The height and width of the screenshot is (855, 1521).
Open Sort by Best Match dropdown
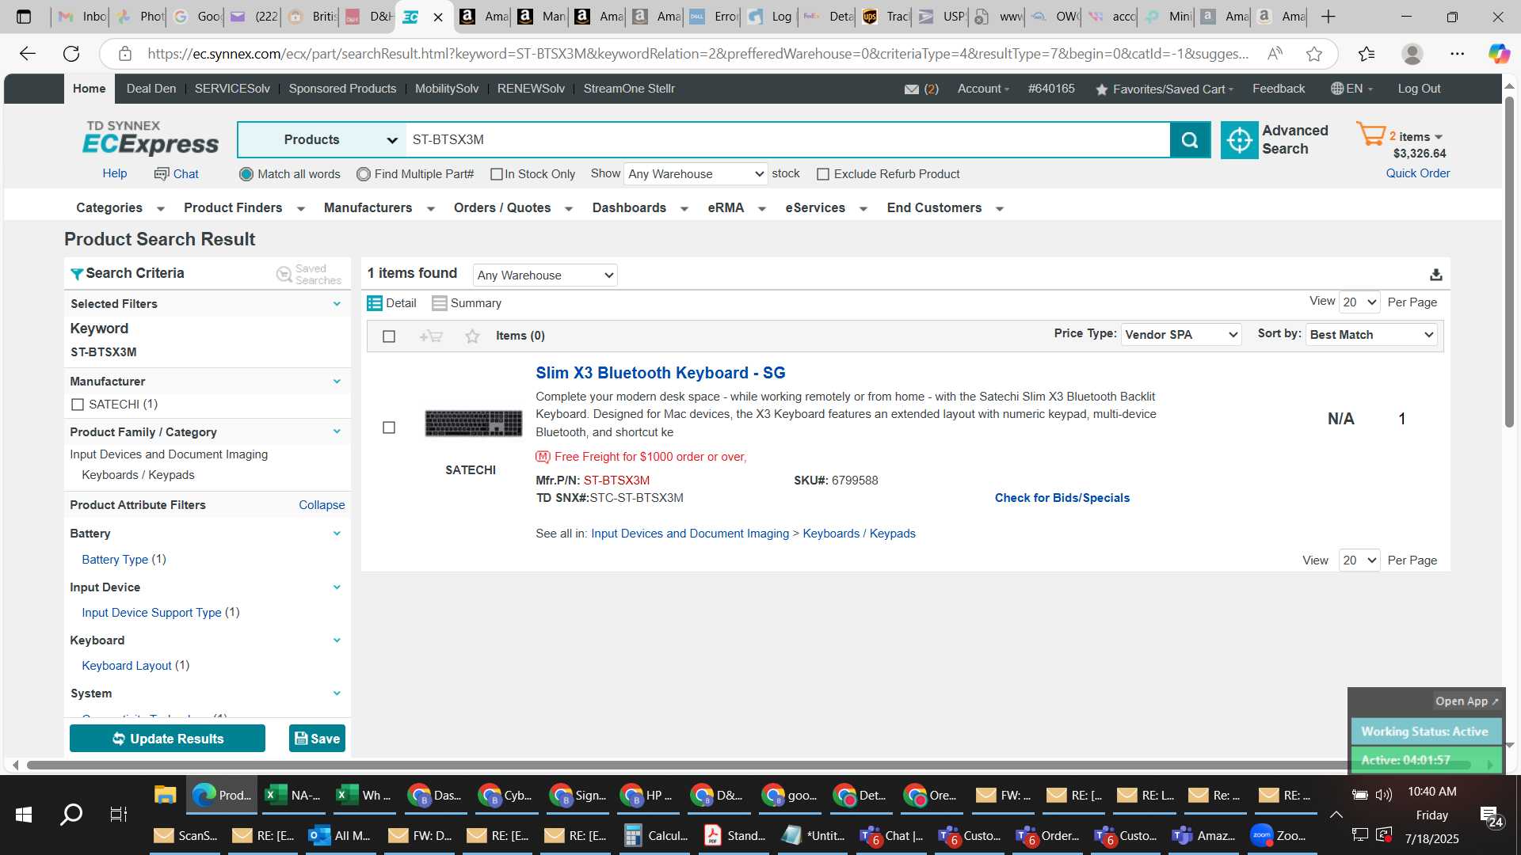pos(1371,335)
